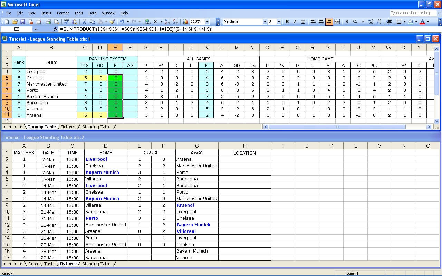This screenshot has width=442, height=276.
Task: Save the workbook using the floppy disk icon
Action: click(x=23, y=22)
